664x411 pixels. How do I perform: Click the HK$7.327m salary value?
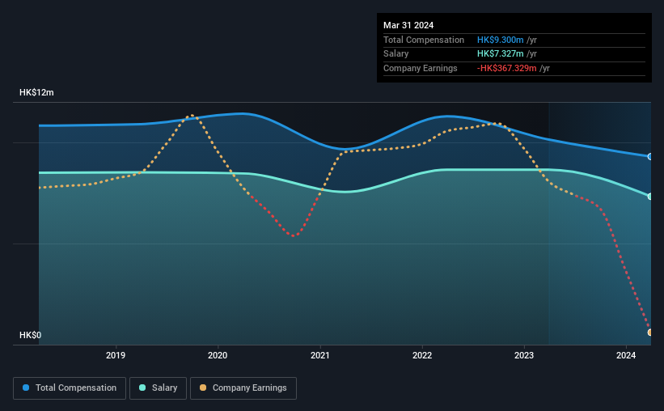pyautogui.click(x=501, y=54)
